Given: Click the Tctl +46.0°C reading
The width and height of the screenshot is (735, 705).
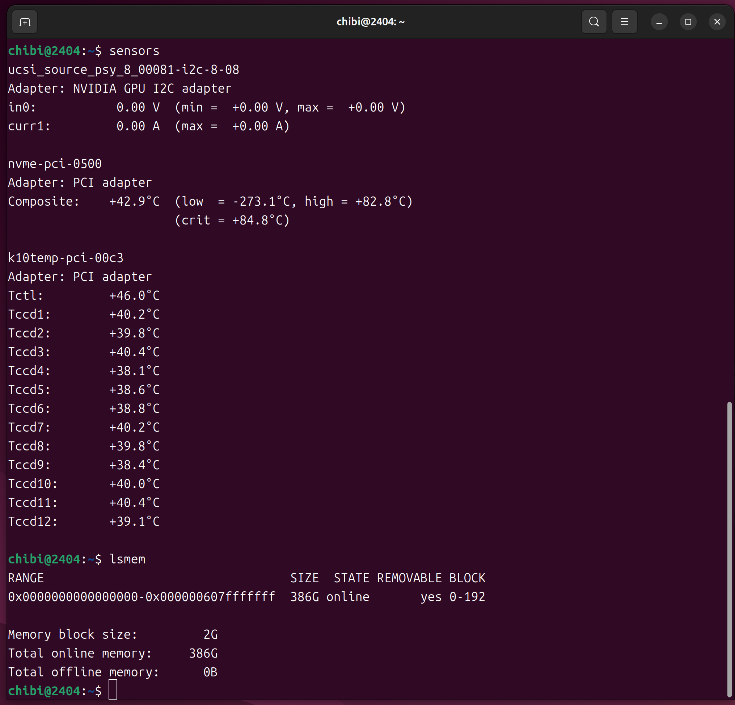Looking at the screenshot, I should (134, 296).
